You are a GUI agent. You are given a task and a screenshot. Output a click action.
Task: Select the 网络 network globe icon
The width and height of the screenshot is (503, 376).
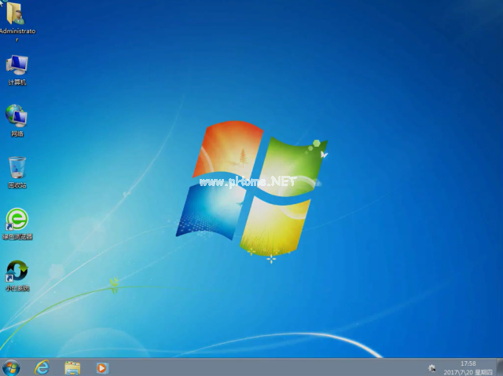click(17, 115)
